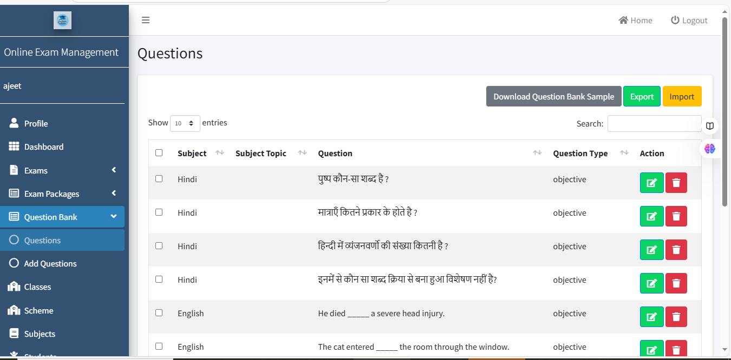
Task: Click the site logo in sidebar
Action: coord(62,20)
